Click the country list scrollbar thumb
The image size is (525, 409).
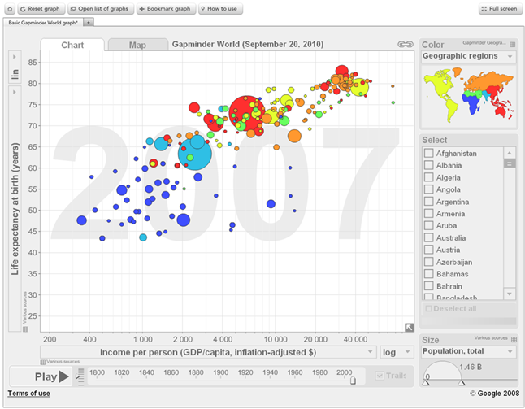point(510,163)
